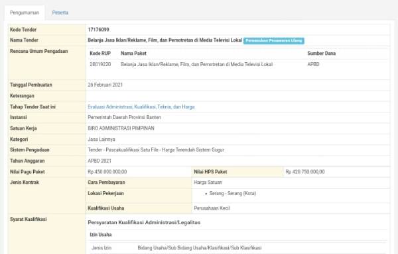Select BIRO ADMINISTRASI PIMPINAN text
This screenshot has width=398, height=254.
(121, 128)
